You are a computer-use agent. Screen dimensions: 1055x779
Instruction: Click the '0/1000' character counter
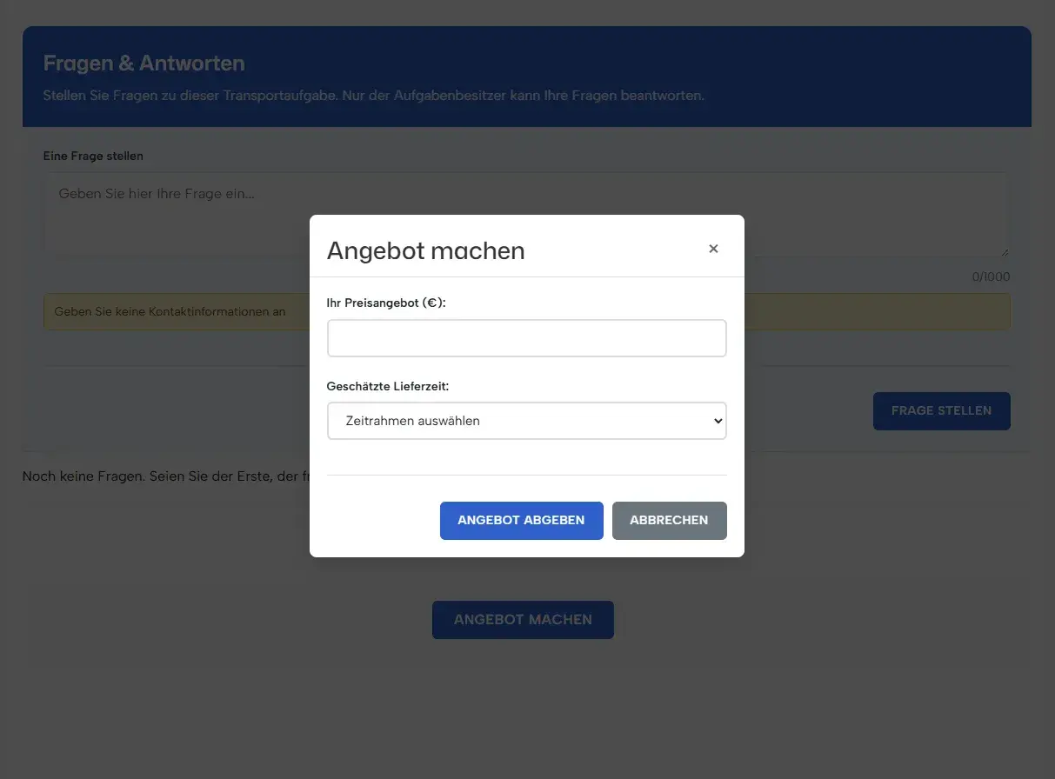[991, 277]
